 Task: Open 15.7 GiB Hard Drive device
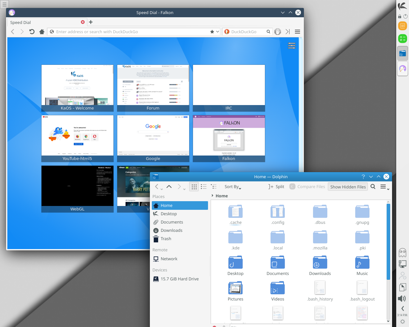point(180,279)
